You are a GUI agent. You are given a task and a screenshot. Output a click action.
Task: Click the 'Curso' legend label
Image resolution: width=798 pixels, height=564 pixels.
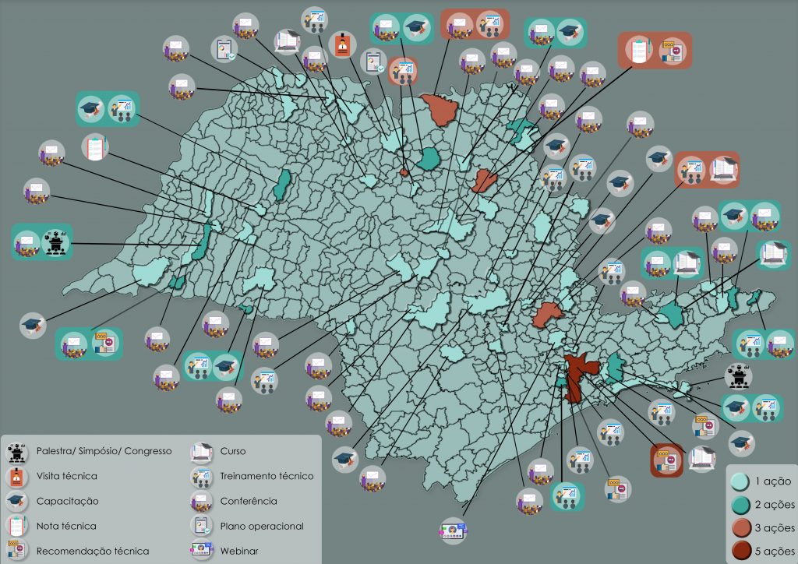click(x=233, y=451)
